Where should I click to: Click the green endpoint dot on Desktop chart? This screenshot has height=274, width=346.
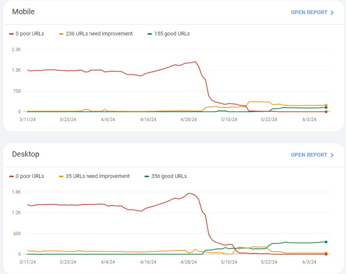[x=326, y=242]
